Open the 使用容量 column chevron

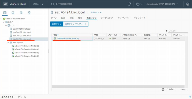coord(156,35)
